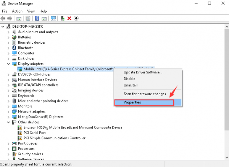Click the Properties sheet toolbar icon
This screenshot has width=229, height=167.
click(x=28, y=18)
